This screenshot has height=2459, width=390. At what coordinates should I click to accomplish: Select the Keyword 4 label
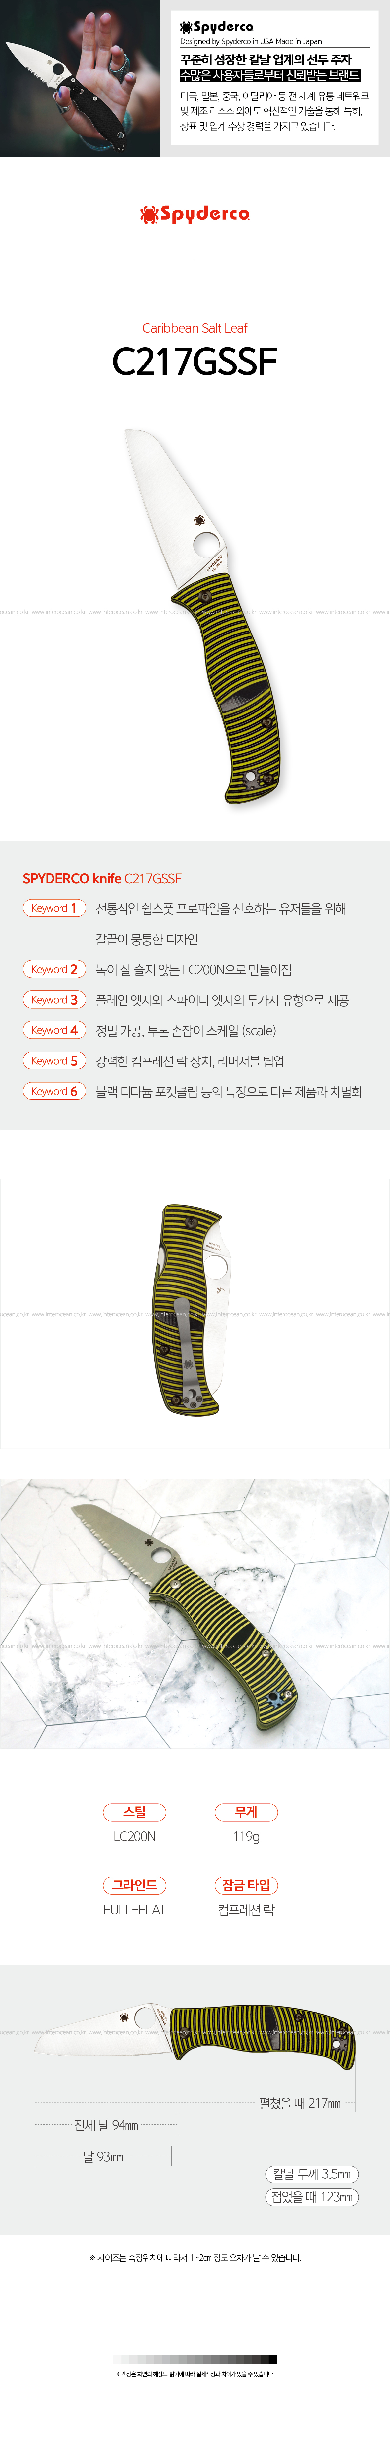(x=54, y=1030)
